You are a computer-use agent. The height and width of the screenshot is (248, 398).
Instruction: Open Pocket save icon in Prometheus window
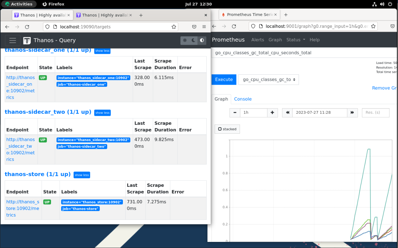(x=393, y=27)
